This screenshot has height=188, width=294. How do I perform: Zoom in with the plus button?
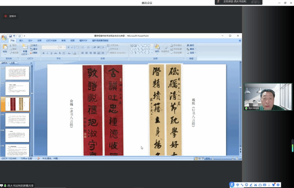point(233,158)
